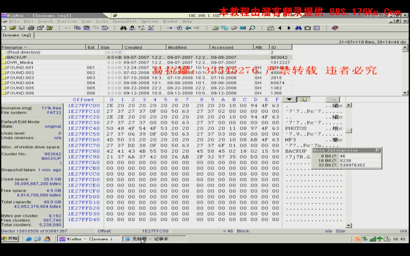Viewport: 410px width, 256px height.
Task: Open help with the purple book icon
Action: pos(335,28)
